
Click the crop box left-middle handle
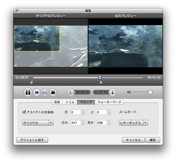click(x=14, y=38)
